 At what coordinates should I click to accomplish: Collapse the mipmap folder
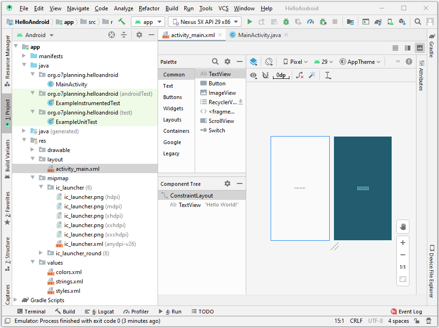pyautogui.click(x=32, y=178)
